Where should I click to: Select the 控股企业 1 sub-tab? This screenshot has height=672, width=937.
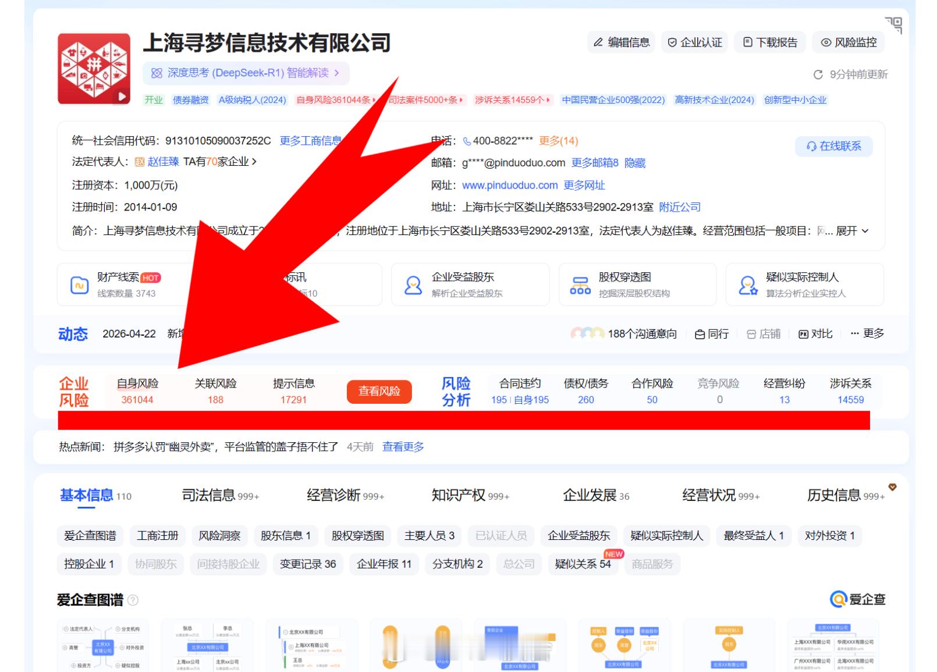tap(89, 564)
